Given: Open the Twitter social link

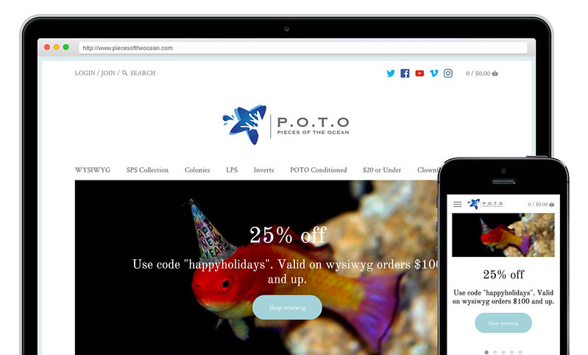Looking at the screenshot, I should point(391,73).
